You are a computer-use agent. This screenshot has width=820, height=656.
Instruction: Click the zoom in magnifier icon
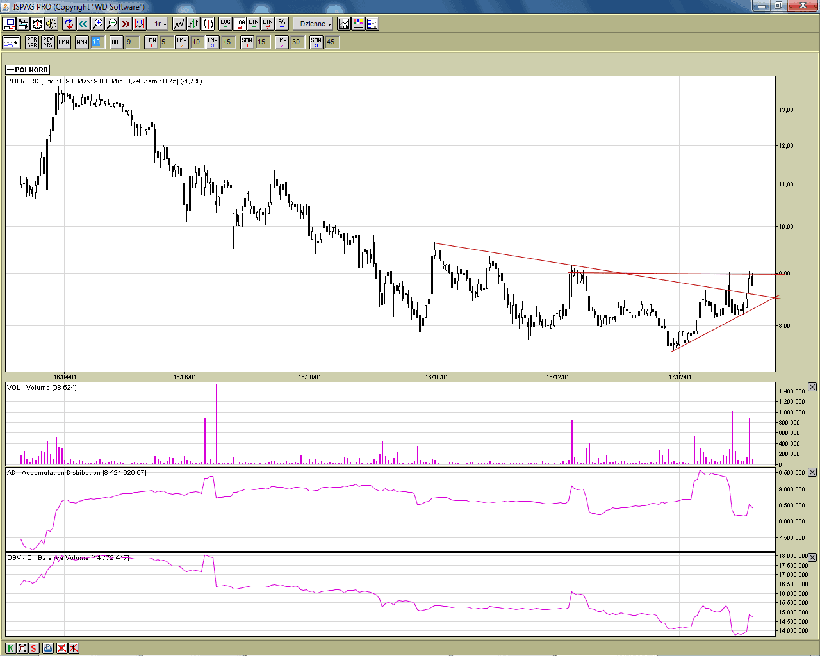(x=97, y=24)
